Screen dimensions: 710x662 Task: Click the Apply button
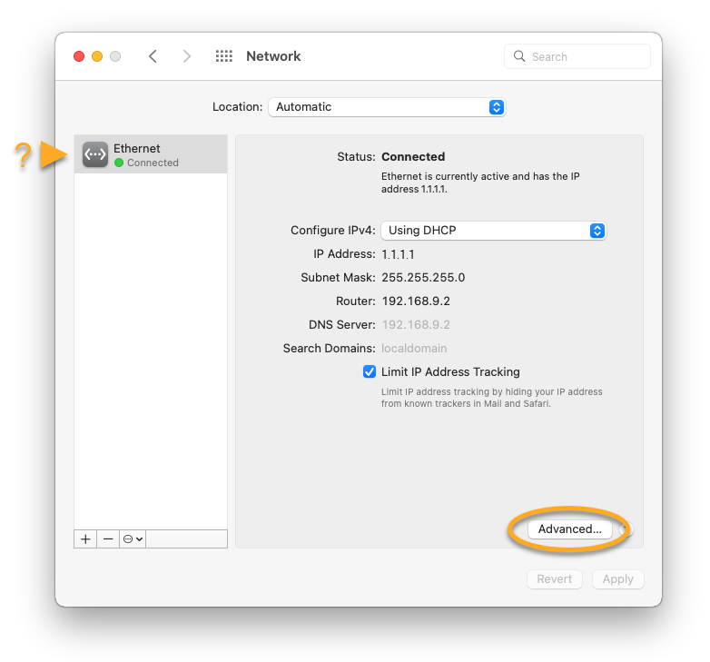(x=617, y=579)
